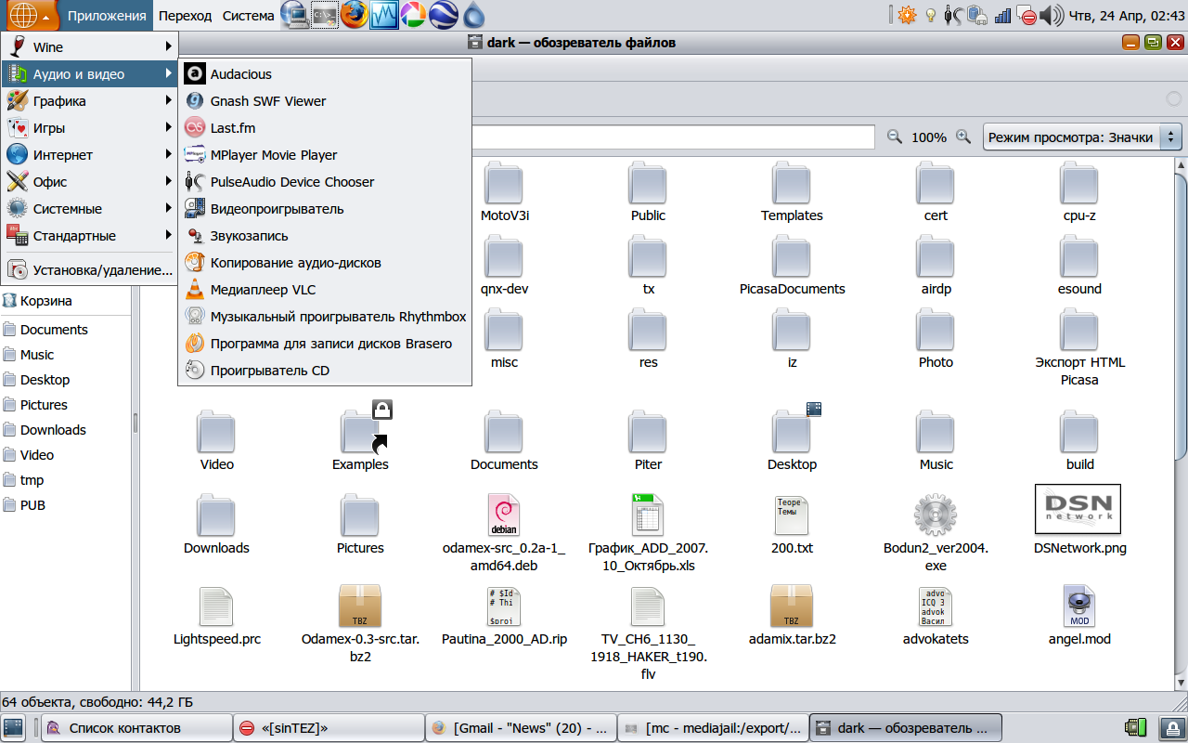Open Gnash SWF Viewer

click(325, 101)
